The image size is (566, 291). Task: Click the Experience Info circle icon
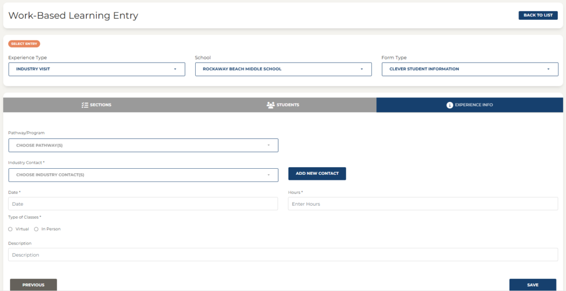449,105
